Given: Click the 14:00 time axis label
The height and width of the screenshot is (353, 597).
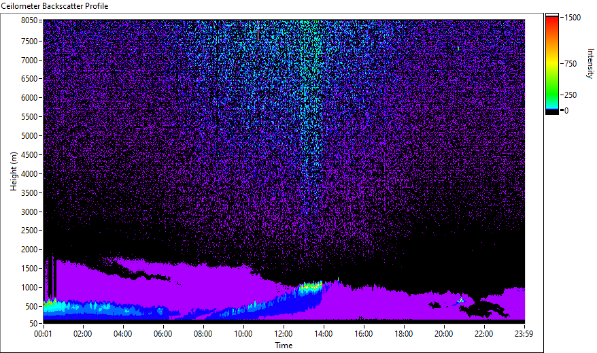Looking at the screenshot, I should (x=323, y=334).
